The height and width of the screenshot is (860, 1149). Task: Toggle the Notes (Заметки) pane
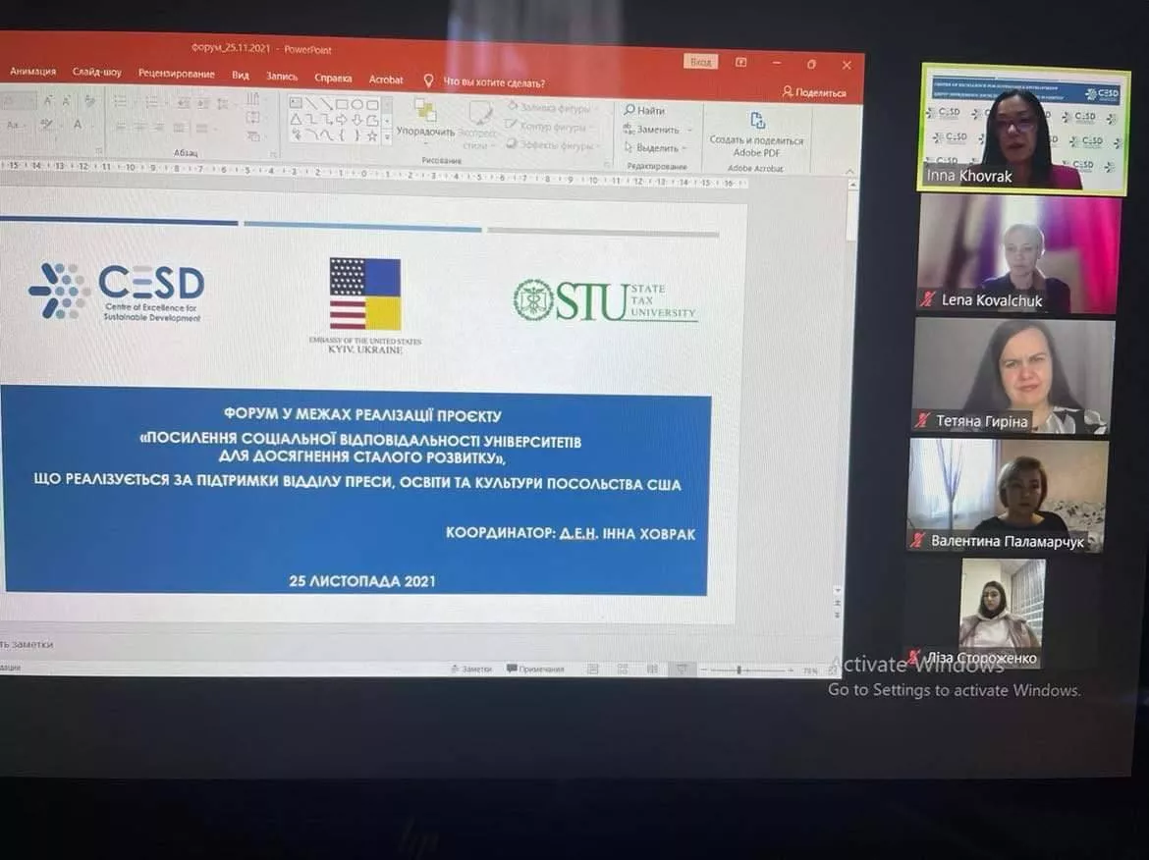pos(470,669)
